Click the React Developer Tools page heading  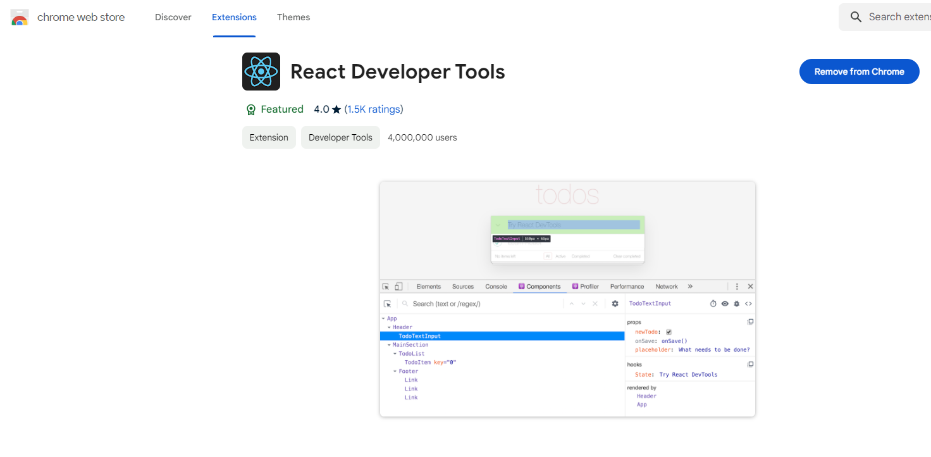click(398, 72)
